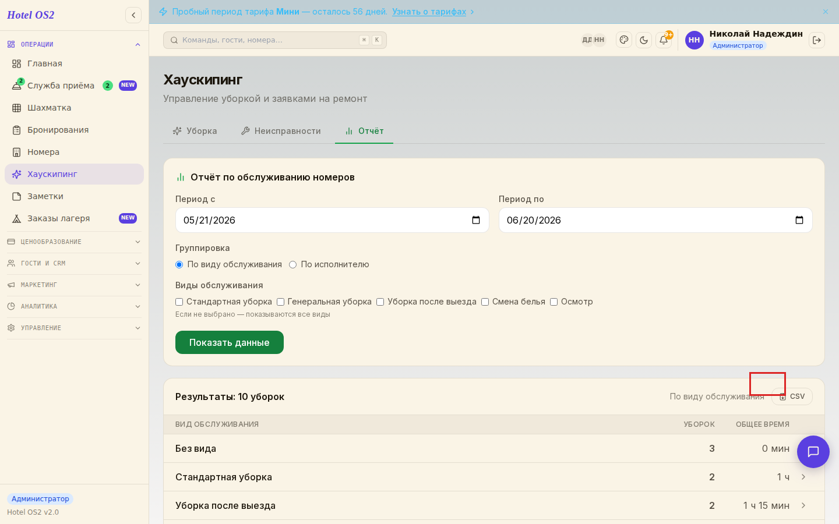This screenshot has height=524, width=839.
Task: Follow Узнать о тарифах link
Action: click(429, 12)
